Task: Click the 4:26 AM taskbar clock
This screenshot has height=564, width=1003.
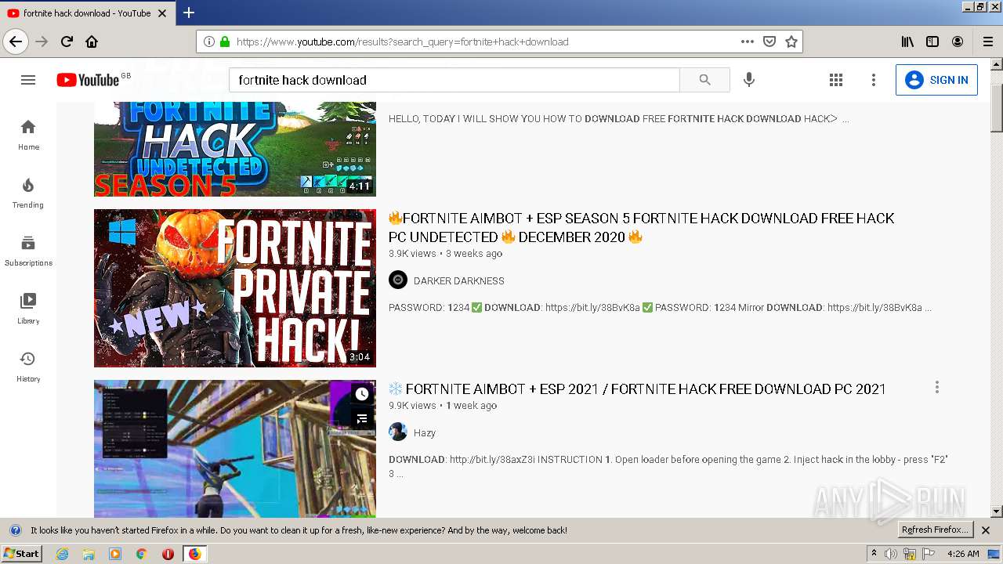Action: pyautogui.click(x=963, y=554)
